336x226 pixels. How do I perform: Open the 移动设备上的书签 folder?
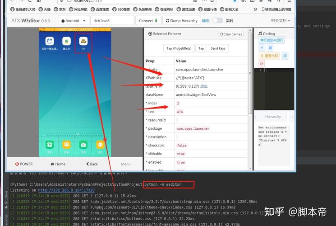[x=276, y=9]
